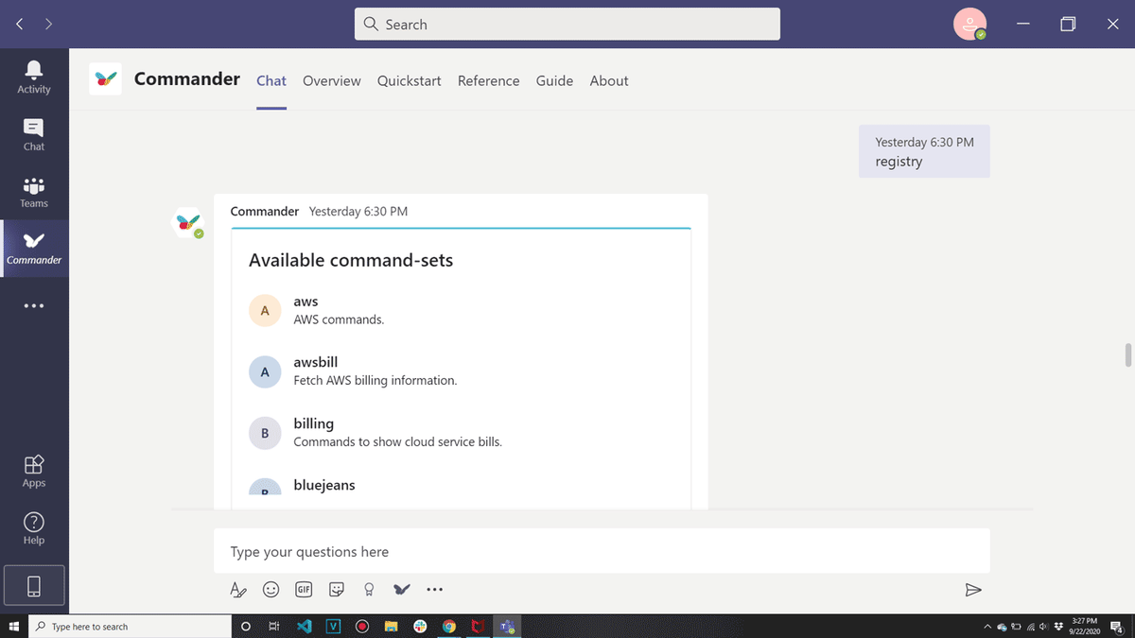The height and width of the screenshot is (638, 1135).
Task: Click the chat vertical scrollbar thumb
Action: coord(1127,355)
